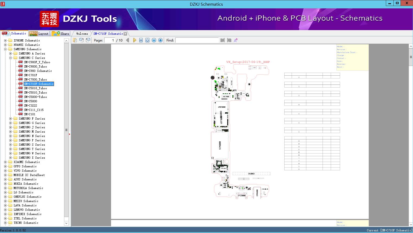Screen dimensions: 413x233
Task: Click PDF icon beside SM-C5000-Tshoo
Action: (x=20, y=97)
